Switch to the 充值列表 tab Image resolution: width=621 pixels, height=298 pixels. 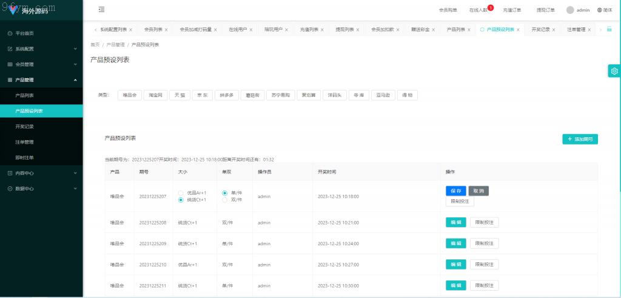[309, 29]
